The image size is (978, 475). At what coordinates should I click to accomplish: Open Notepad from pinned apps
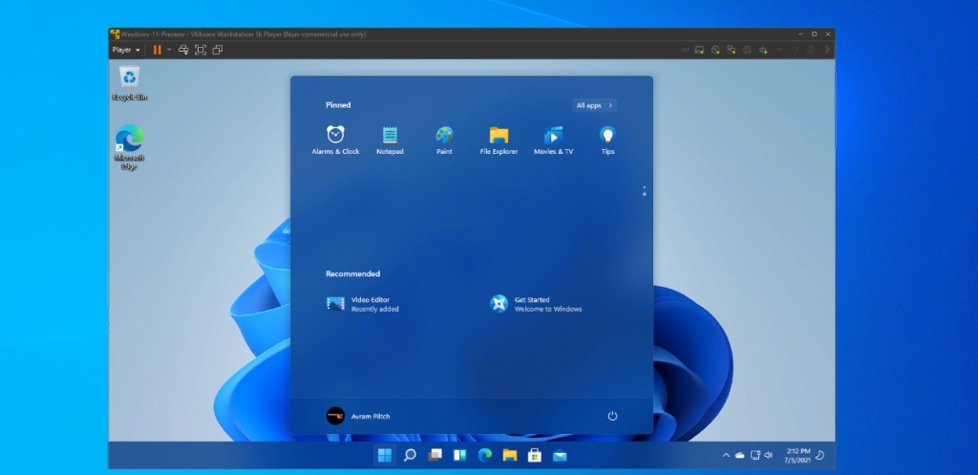tap(390, 140)
